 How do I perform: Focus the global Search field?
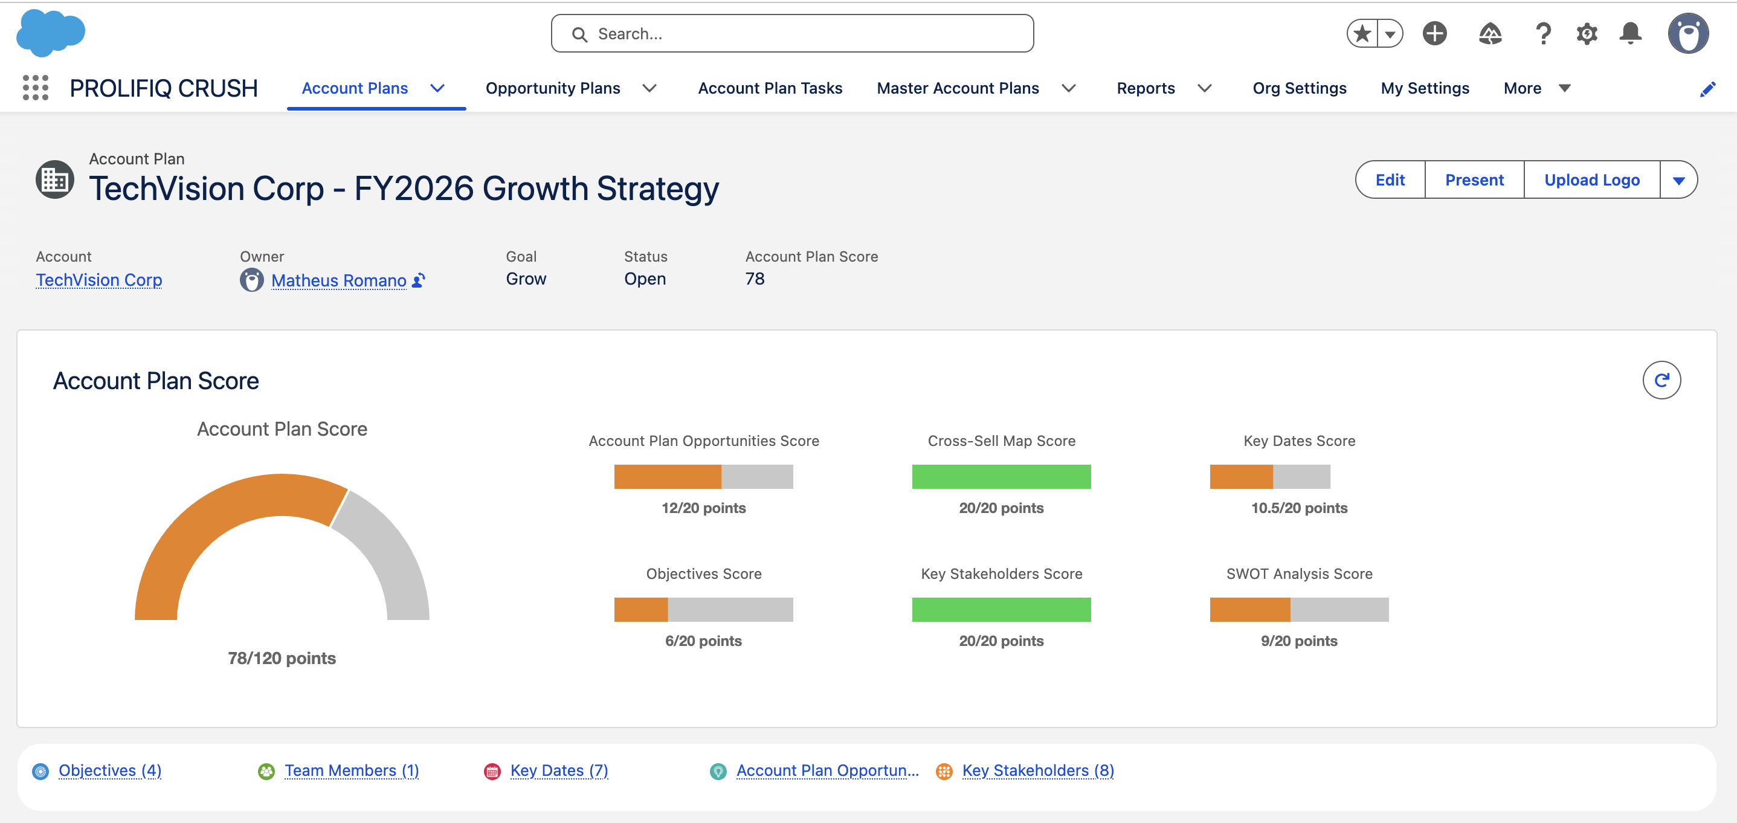[x=792, y=33]
